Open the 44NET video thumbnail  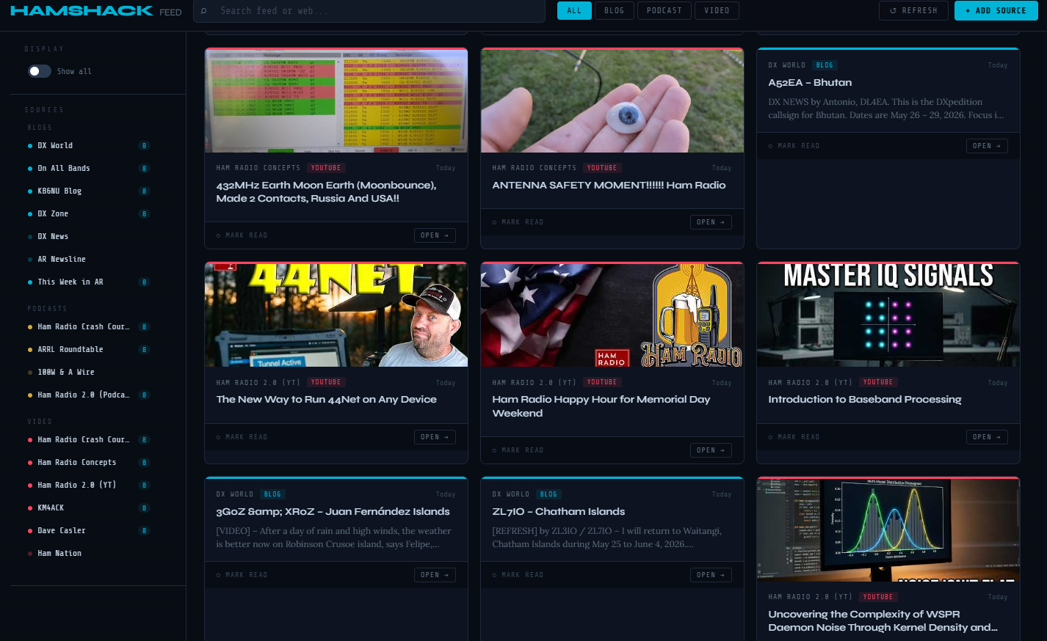tap(336, 315)
